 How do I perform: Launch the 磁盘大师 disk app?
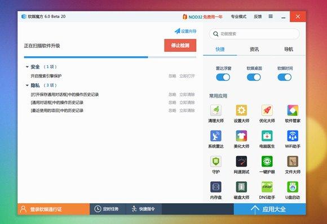[x=241, y=187]
